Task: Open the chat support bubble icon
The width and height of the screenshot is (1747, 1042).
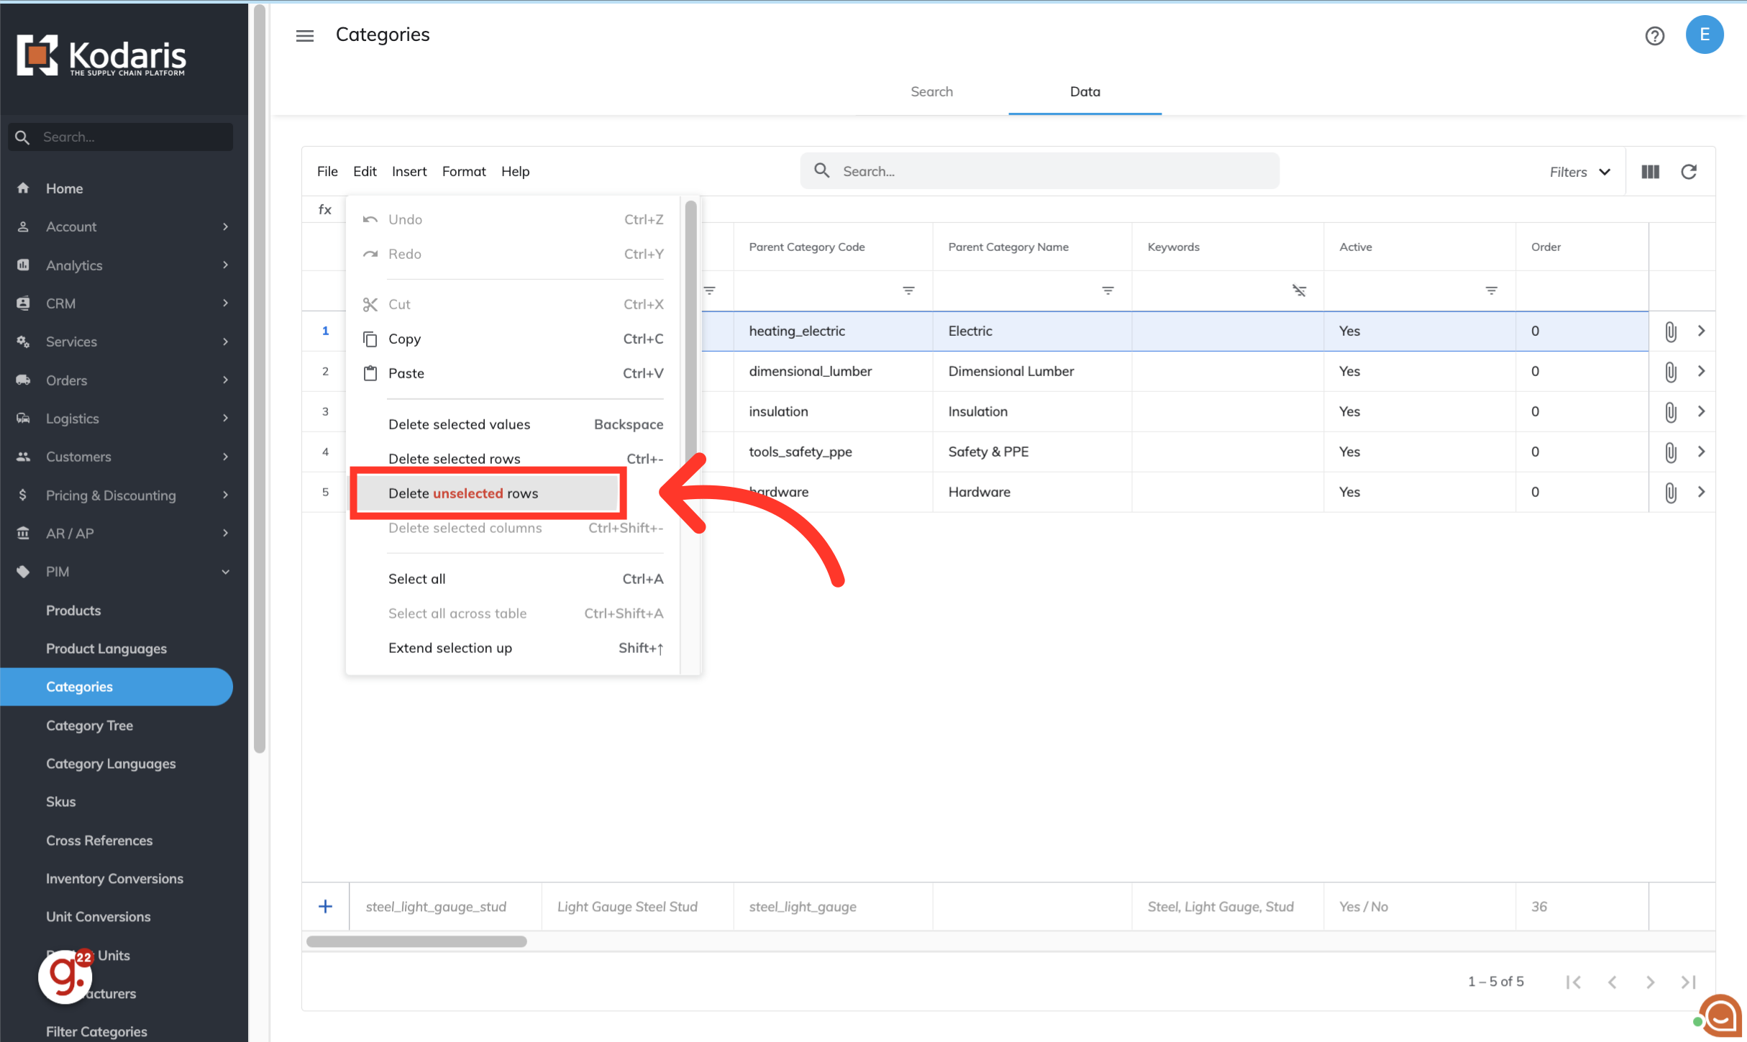Action: pos(1721,1016)
